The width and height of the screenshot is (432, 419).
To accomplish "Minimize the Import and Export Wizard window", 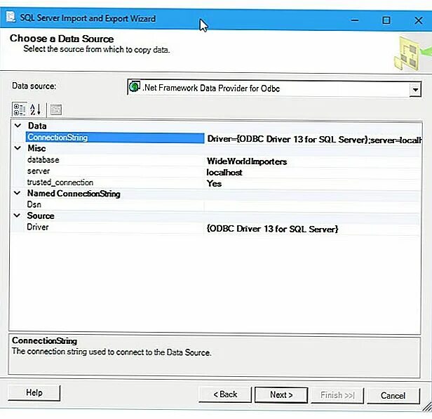I will pos(355,20).
